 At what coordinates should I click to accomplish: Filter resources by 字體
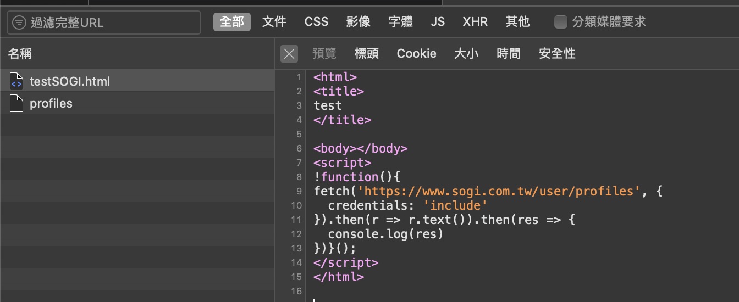(401, 22)
